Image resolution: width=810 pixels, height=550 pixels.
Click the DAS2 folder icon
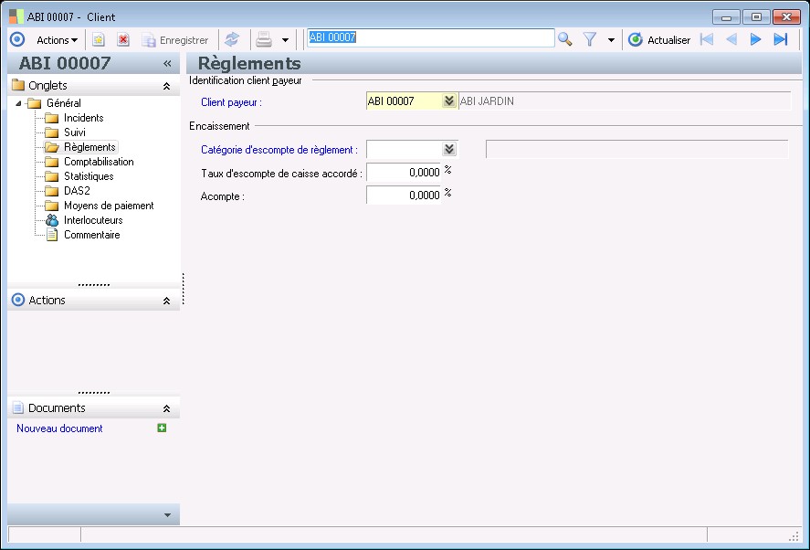(52, 191)
